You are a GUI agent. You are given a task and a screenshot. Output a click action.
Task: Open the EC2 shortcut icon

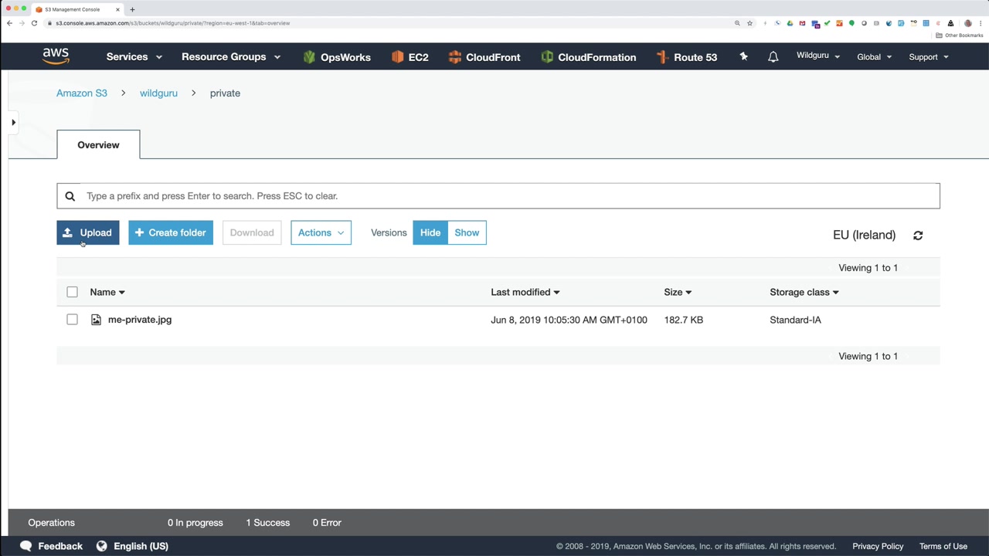pyautogui.click(x=397, y=57)
